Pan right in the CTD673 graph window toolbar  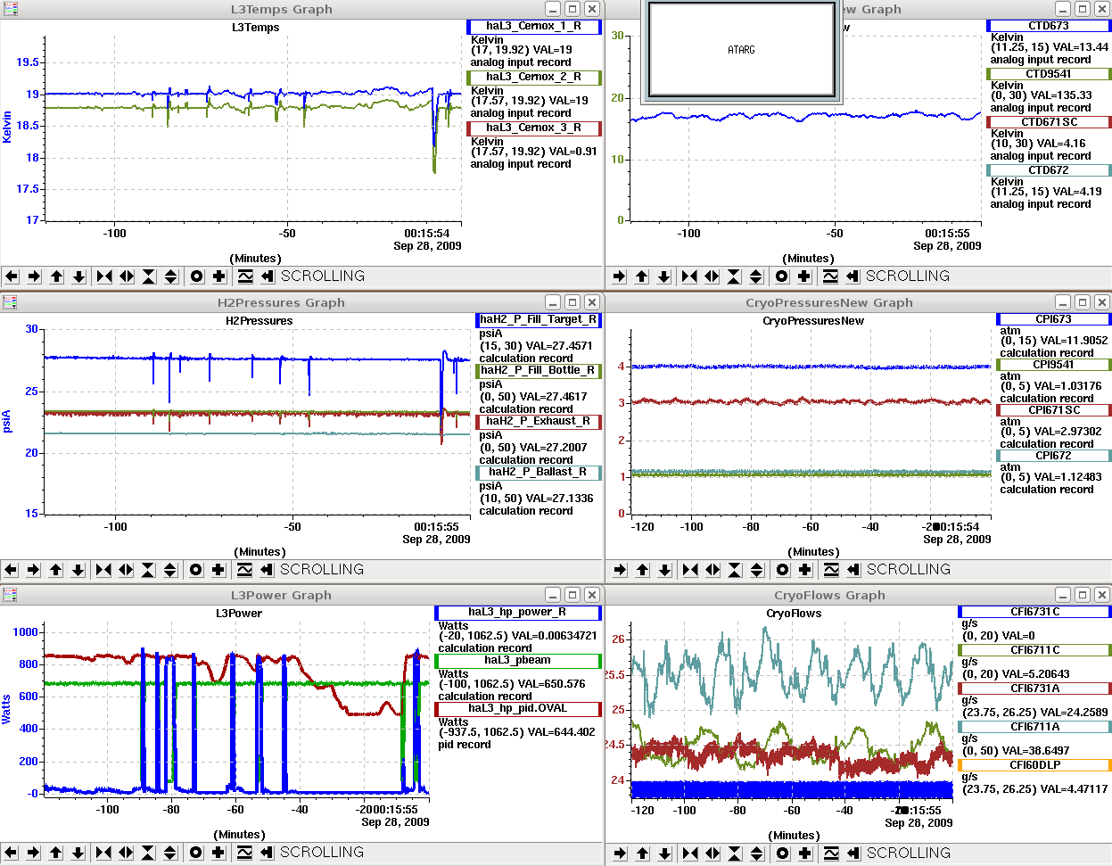click(x=619, y=276)
